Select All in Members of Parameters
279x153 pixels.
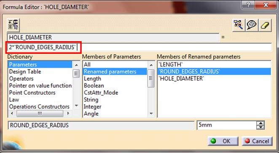click(x=87, y=65)
